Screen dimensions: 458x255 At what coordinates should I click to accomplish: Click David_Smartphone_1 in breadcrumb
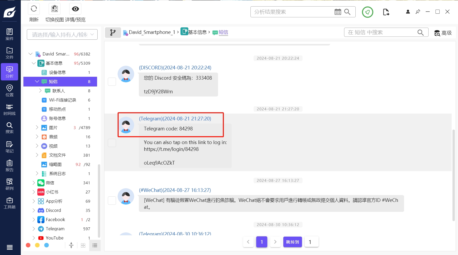(x=152, y=32)
